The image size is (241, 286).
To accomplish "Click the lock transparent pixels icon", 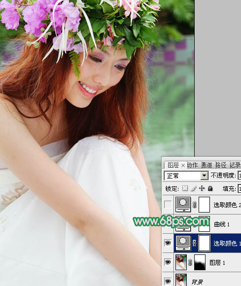I will pyautogui.click(x=185, y=188).
